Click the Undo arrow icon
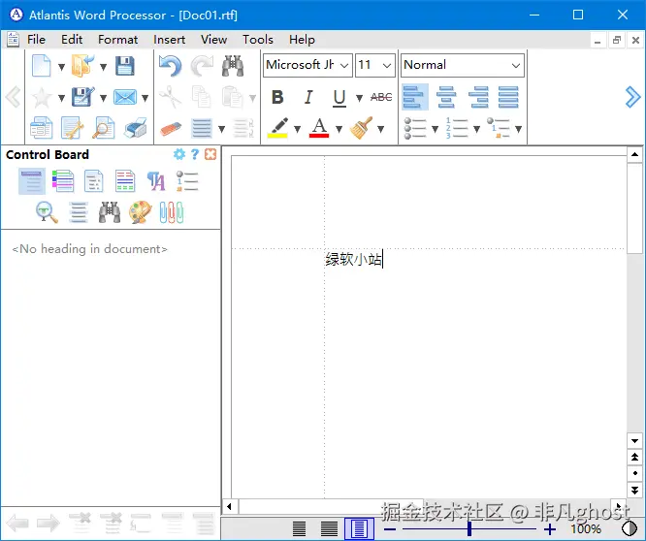Screen dimensions: 646x541 [x=170, y=66]
